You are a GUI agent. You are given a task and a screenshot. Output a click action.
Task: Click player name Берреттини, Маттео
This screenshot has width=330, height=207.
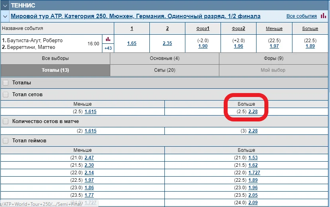(31, 47)
